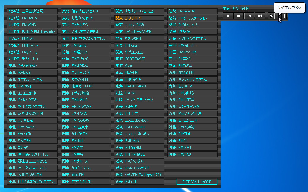Pick 関東 エフエムかしま
Image resolution: width=308 pixels, height=192 pixels.
(86, 182)
